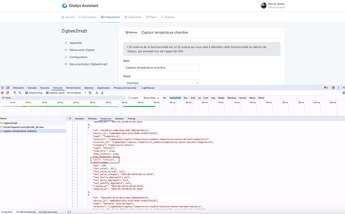Open the Preview tab of the request
Screen dimensions: 345x214
[x=92, y=118]
